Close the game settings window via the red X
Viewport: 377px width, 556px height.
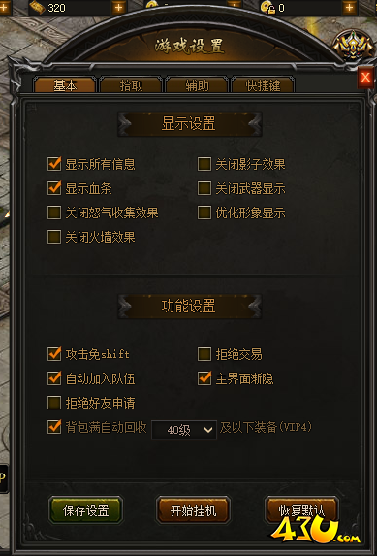pyautogui.click(x=365, y=78)
